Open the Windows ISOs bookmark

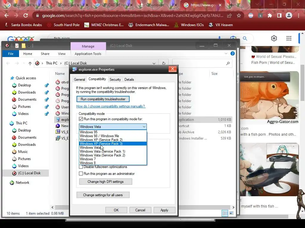[189, 25]
